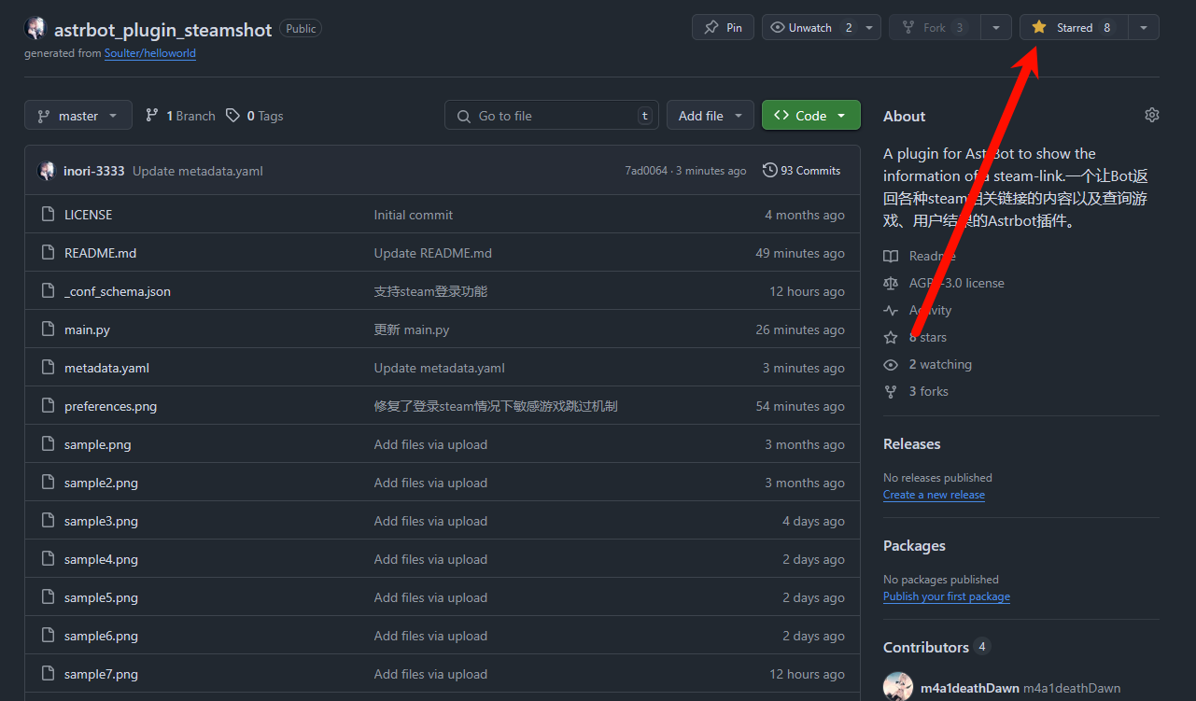View the 0 Tags link
Screen dimensions: 1196x701
tap(254, 116)
